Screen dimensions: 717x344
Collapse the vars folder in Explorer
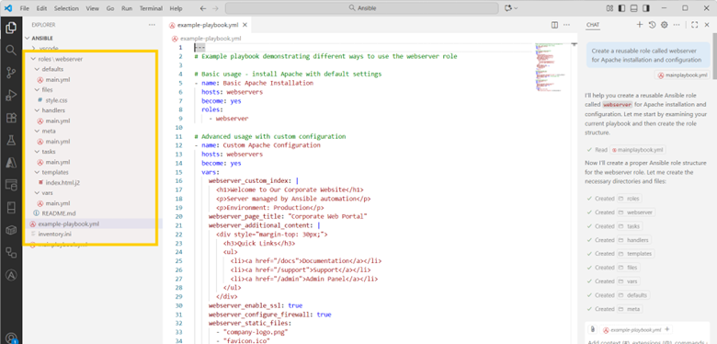(x=38, y=192)
